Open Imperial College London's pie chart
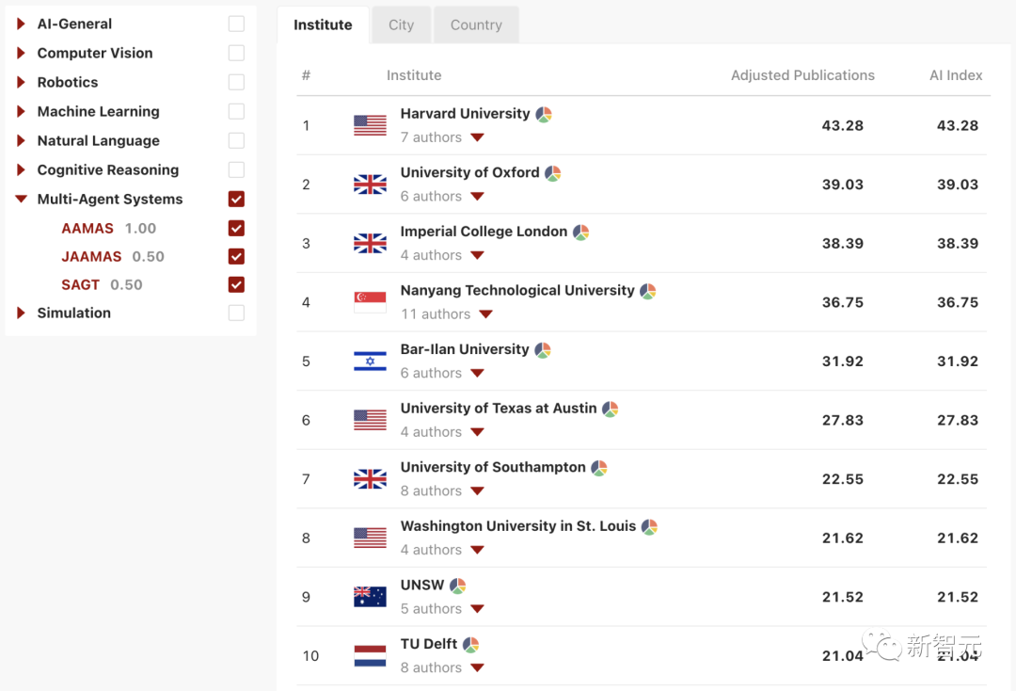Image resolution: width=1016 pixels, height=691 pixels. coord(581,233)
